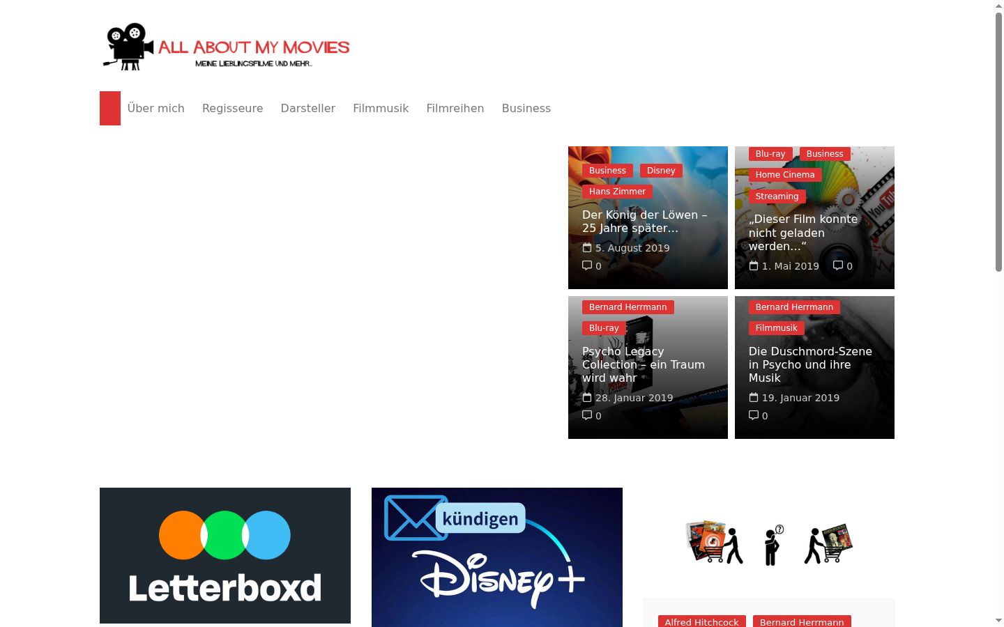Click the comment icon on the Duschmord-Szene card
The height and width of the screenshot is (627, 1004).
coord(754,415)
